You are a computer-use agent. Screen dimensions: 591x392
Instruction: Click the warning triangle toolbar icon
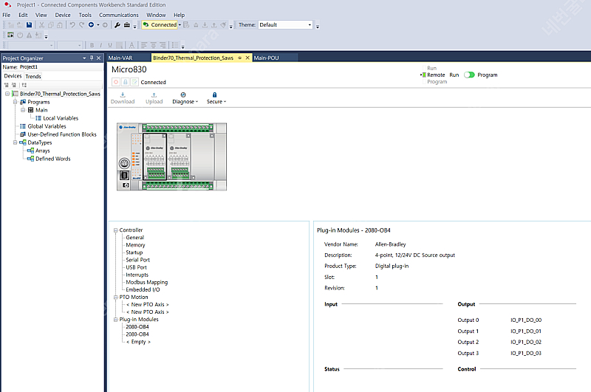click(29, 35)
